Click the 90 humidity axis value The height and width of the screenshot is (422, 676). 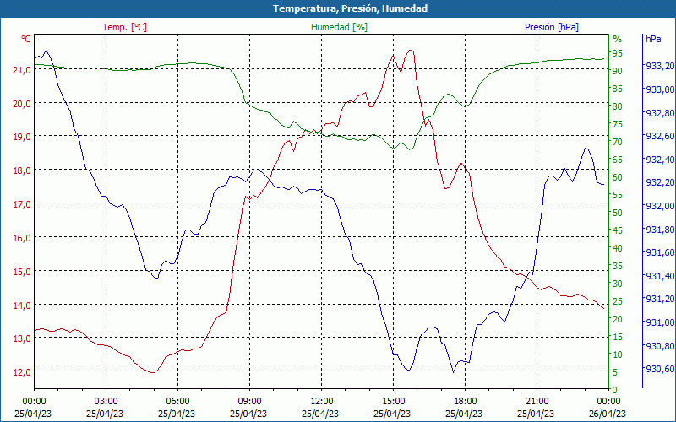coord(618,71)
